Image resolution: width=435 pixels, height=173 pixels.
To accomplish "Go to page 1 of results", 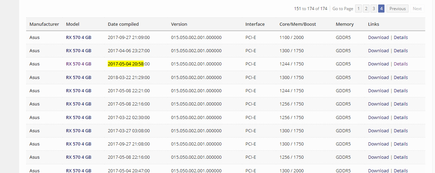I will [x=358, y=9].
